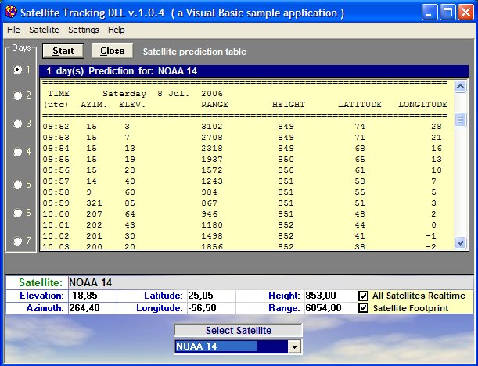This screenshot has width=478, height=366.
Task: Click the Start button
Action: tap(63, 51)
